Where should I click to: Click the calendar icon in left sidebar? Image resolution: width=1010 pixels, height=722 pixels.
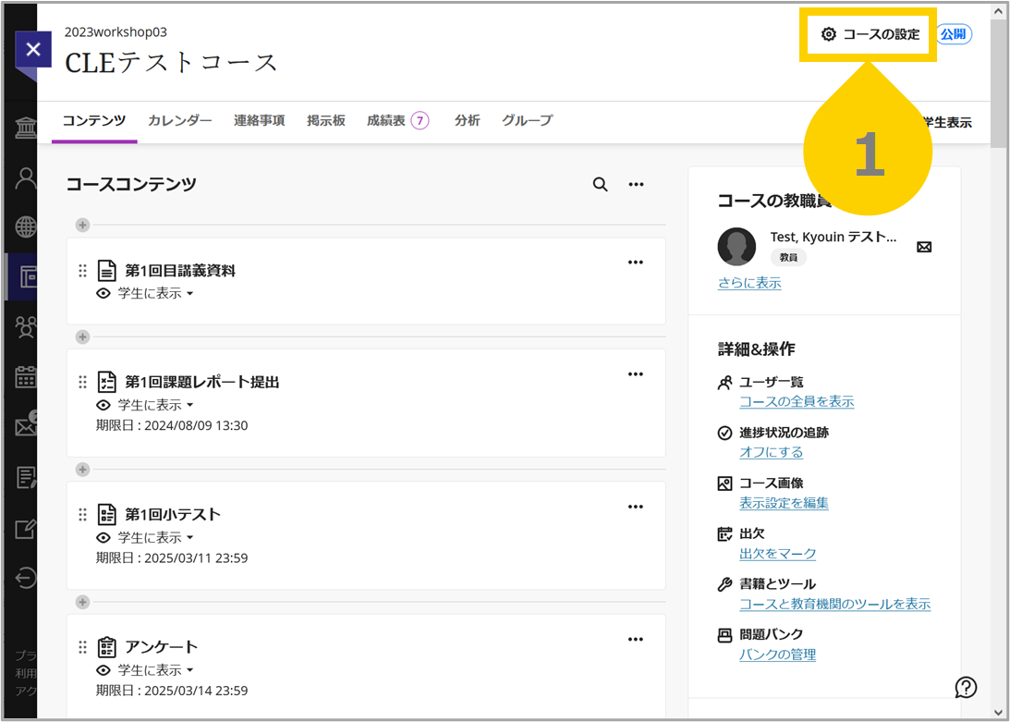tap(26, 376)
